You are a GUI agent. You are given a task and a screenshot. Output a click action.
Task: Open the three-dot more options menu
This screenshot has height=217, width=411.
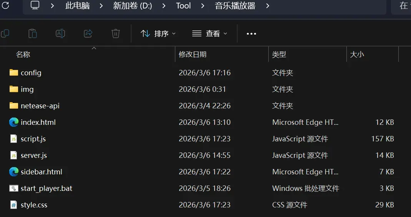click(x=251, y=34)
